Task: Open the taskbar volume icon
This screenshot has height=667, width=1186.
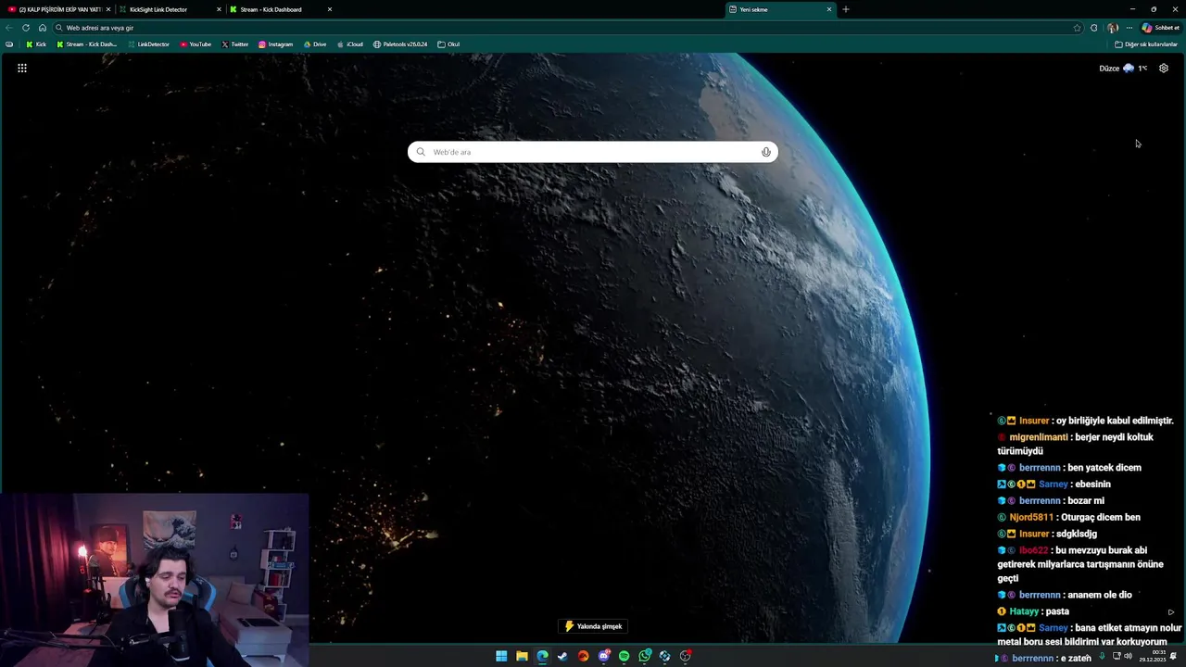Action: coord(1128,656)
